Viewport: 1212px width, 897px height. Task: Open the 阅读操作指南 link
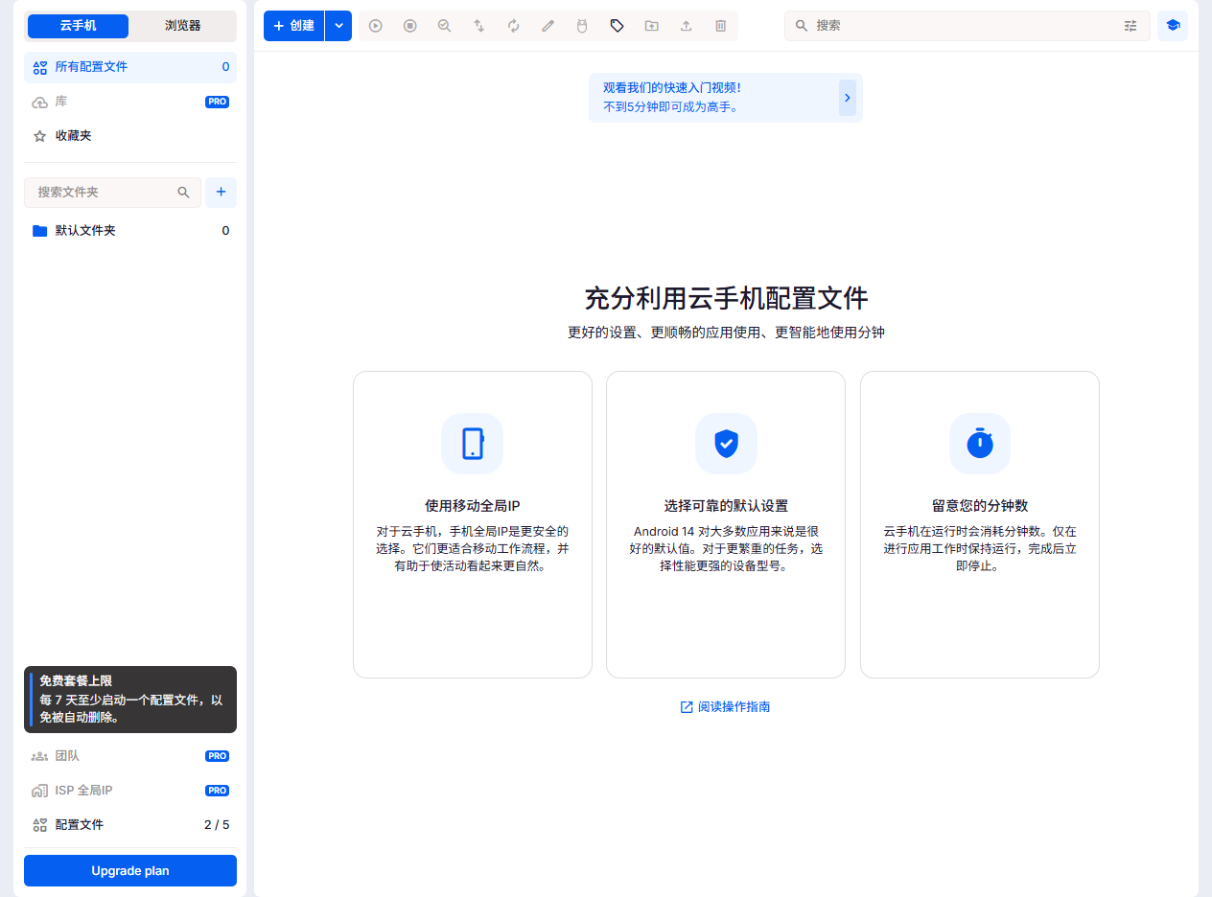(x=725, y=707)
